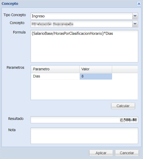This screenshot has width=143, height=159.
Task: Click the Calcular button
Action: pos(123,106)
